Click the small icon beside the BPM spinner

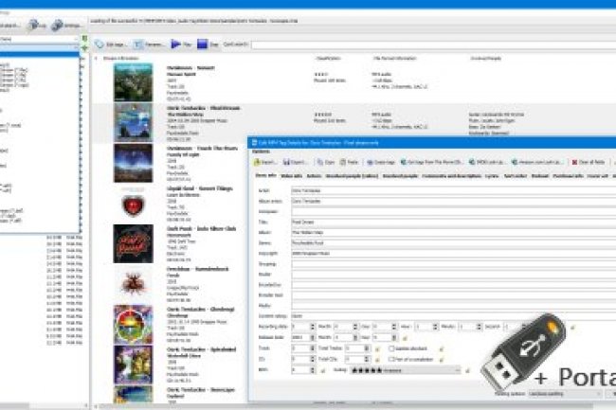point(323,370)
